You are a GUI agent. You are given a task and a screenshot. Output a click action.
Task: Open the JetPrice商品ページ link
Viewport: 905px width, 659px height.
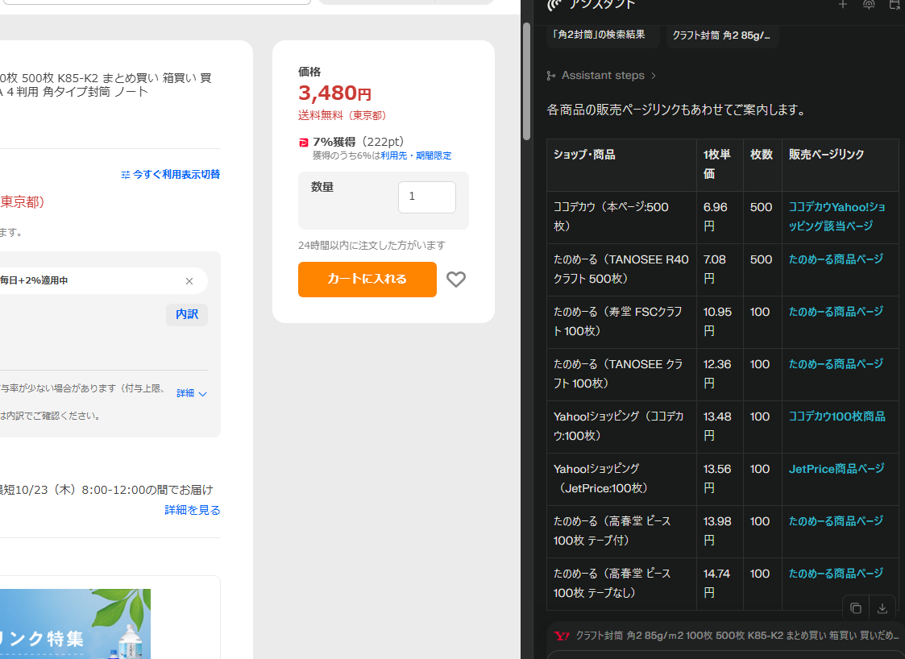click(836, 469)
